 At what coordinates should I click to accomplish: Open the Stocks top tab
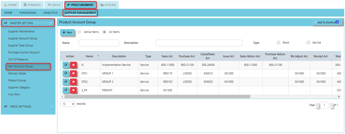pyautogui.click(x=108, y=5)
